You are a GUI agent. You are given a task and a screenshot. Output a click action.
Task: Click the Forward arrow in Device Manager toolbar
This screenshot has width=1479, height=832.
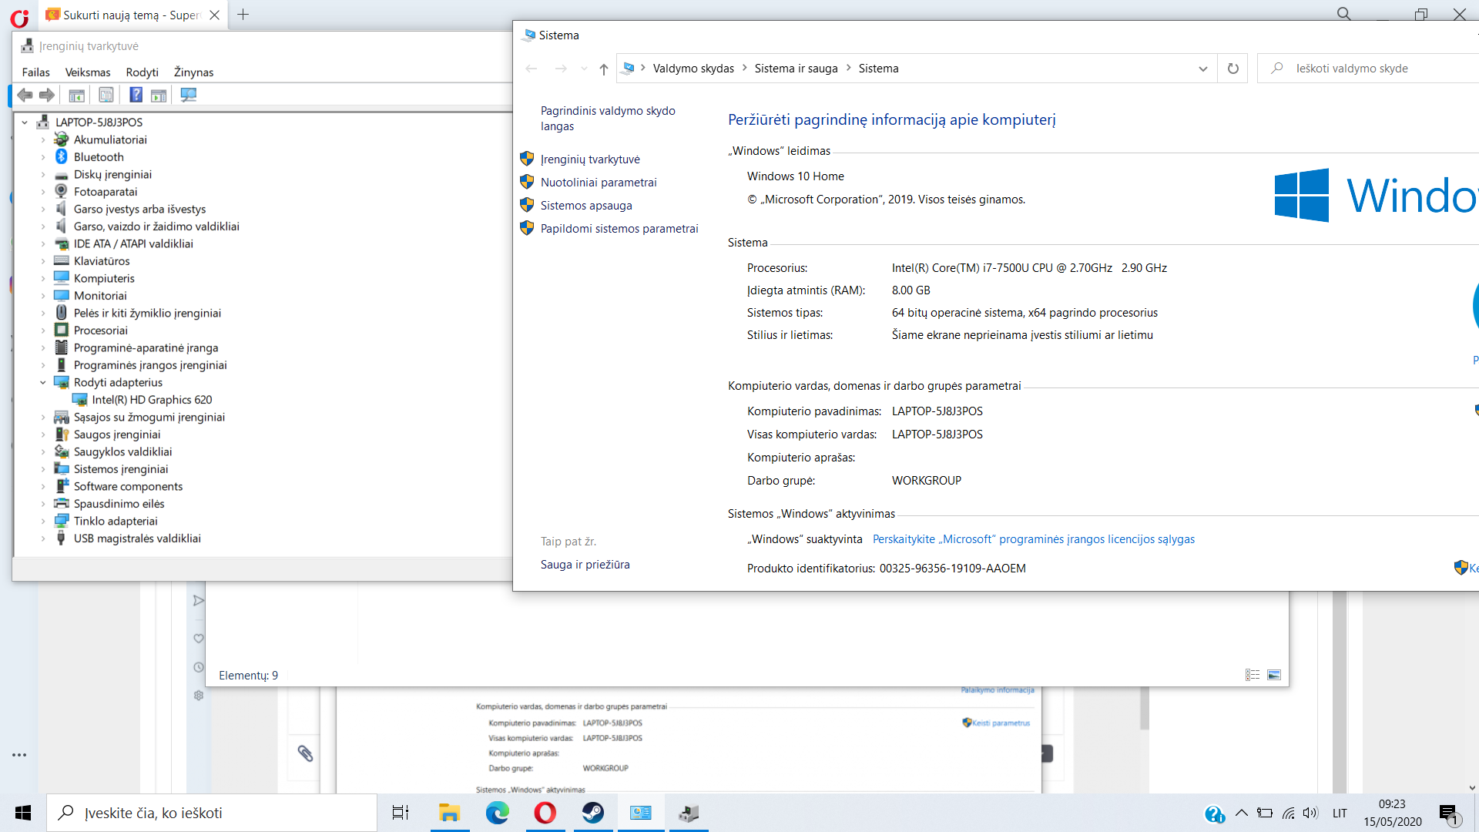(x=47, y=95)
